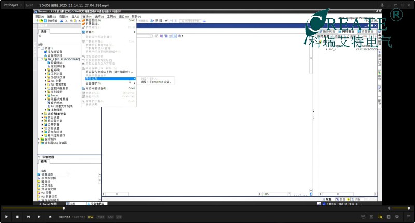Click the AAC audio codec label

110,217
